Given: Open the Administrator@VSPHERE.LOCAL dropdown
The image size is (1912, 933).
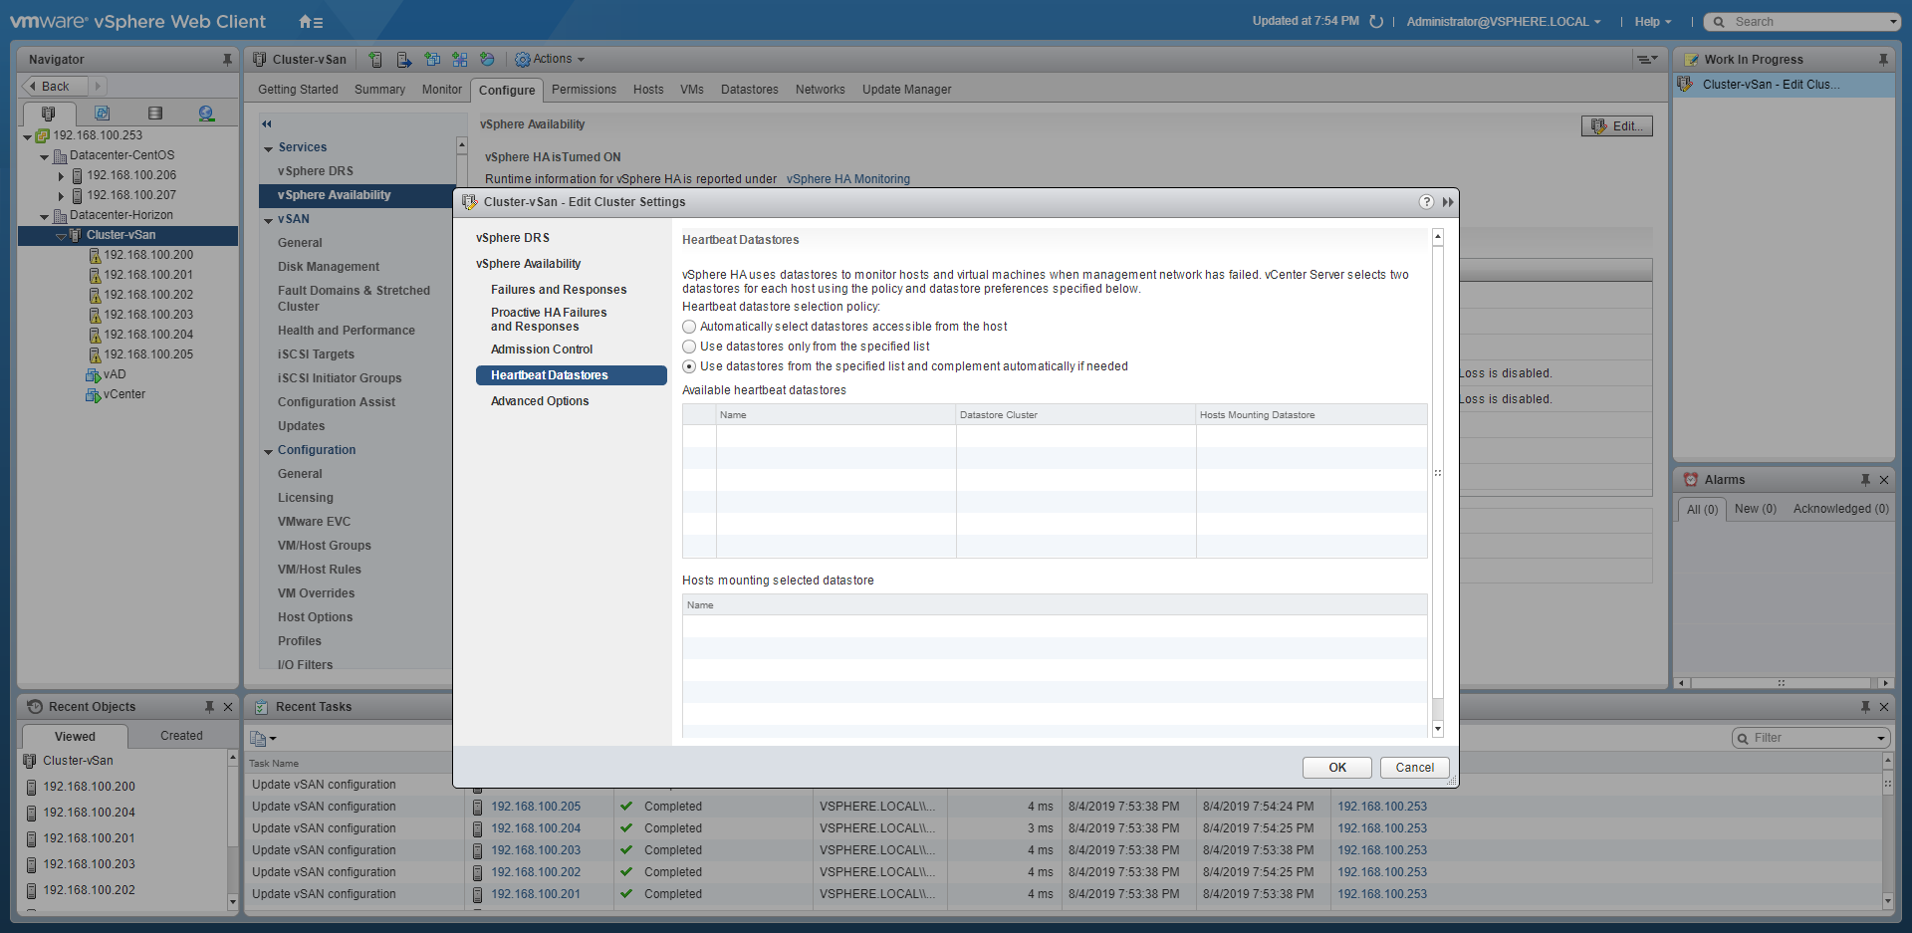Looking at the screenshot, I should click(1503, 22).
